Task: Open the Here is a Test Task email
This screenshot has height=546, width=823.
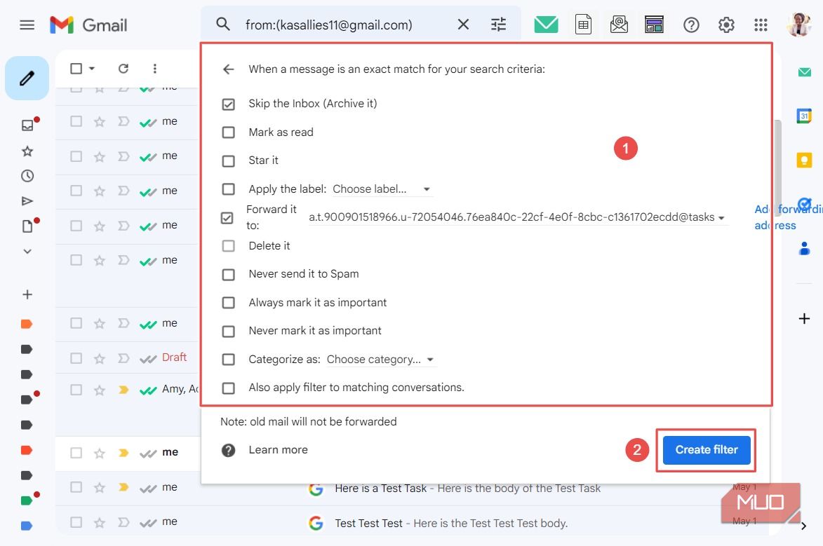Action: tap(467, 489)
